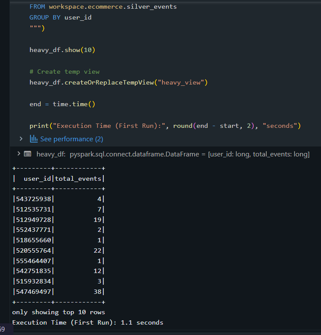The width and height of the screenshot is (321, 335).
Task: Click the user_id column header in output
Action: (x=37, y=179)
